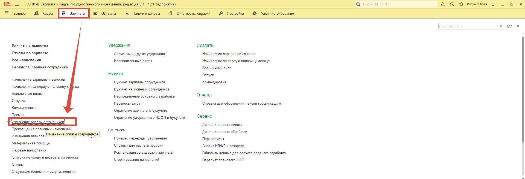Open Распределение основного заработка
Viewport: 525px width, 179px height.
click(144, 96)
